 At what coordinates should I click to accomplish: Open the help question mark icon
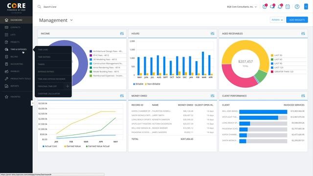[x=297, y=7]
